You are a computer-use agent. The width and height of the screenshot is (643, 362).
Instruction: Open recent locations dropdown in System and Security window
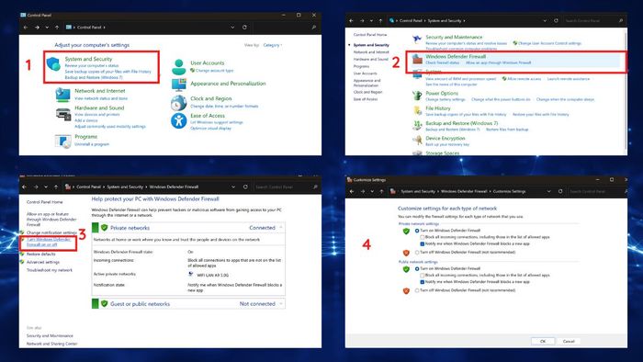point(371,20)
